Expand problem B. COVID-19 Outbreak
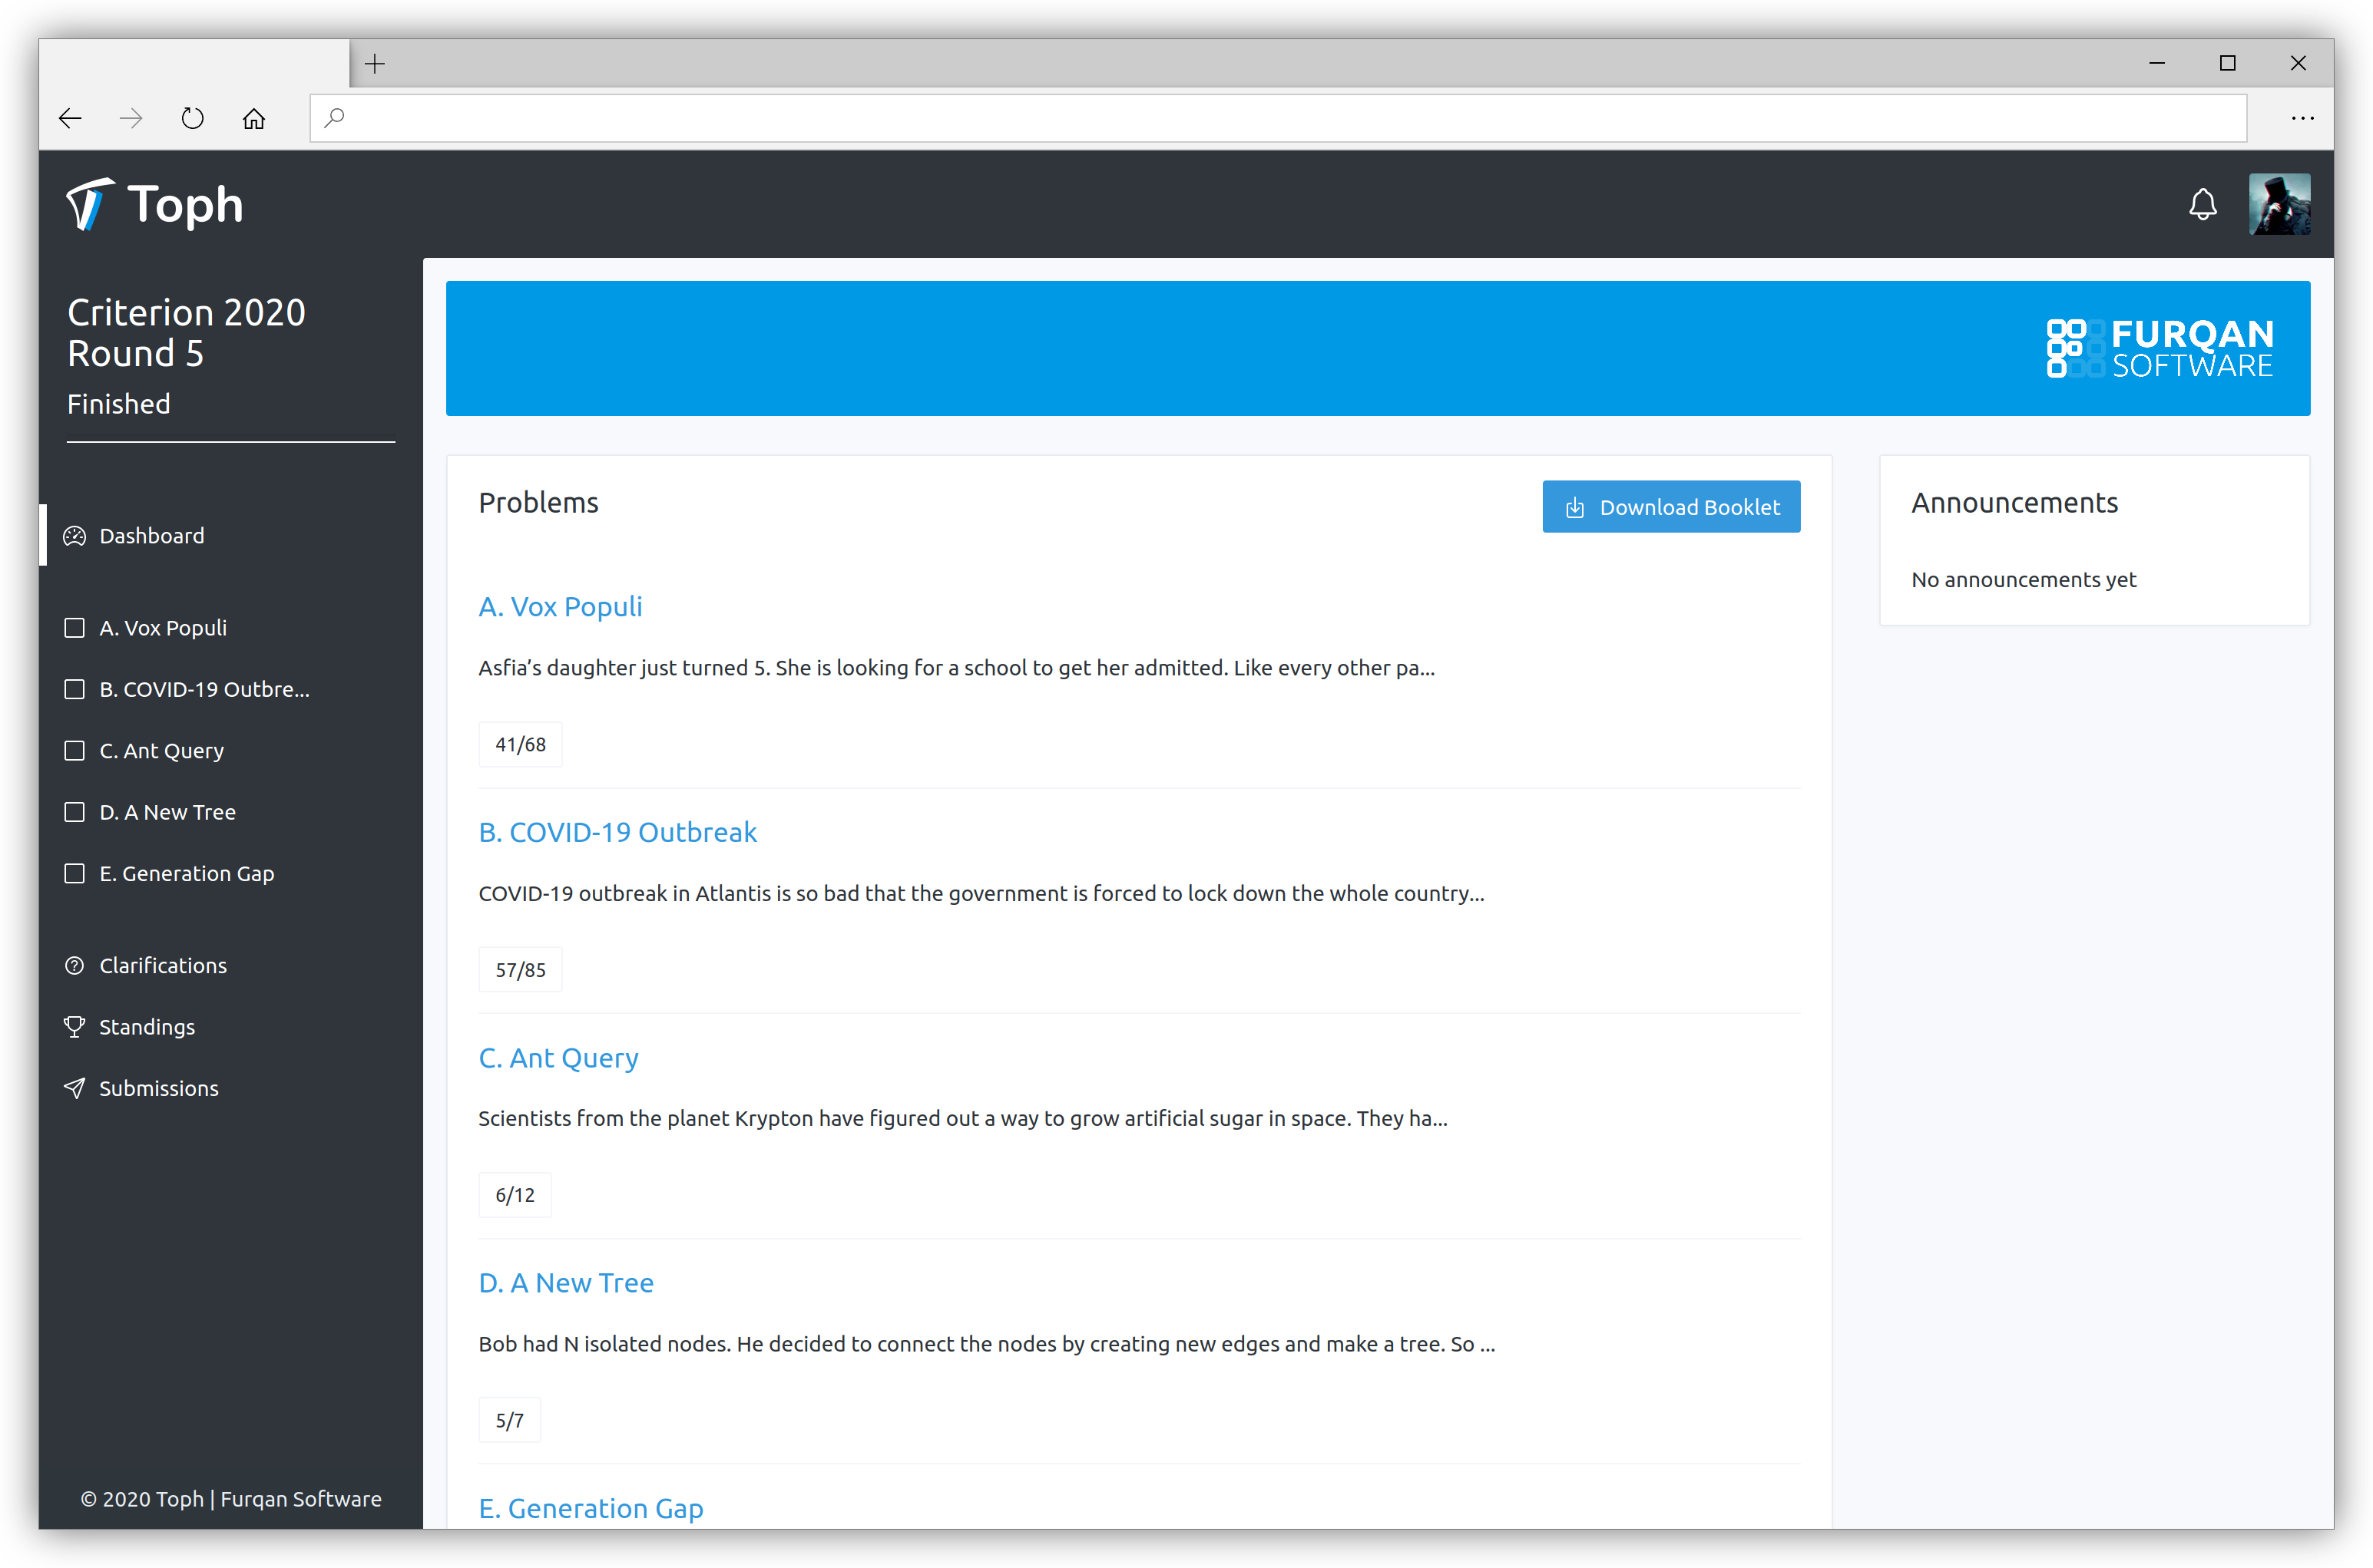The height and width of the screenshot is (1568, 2373). pyautogui.click(x=617, y=831)
